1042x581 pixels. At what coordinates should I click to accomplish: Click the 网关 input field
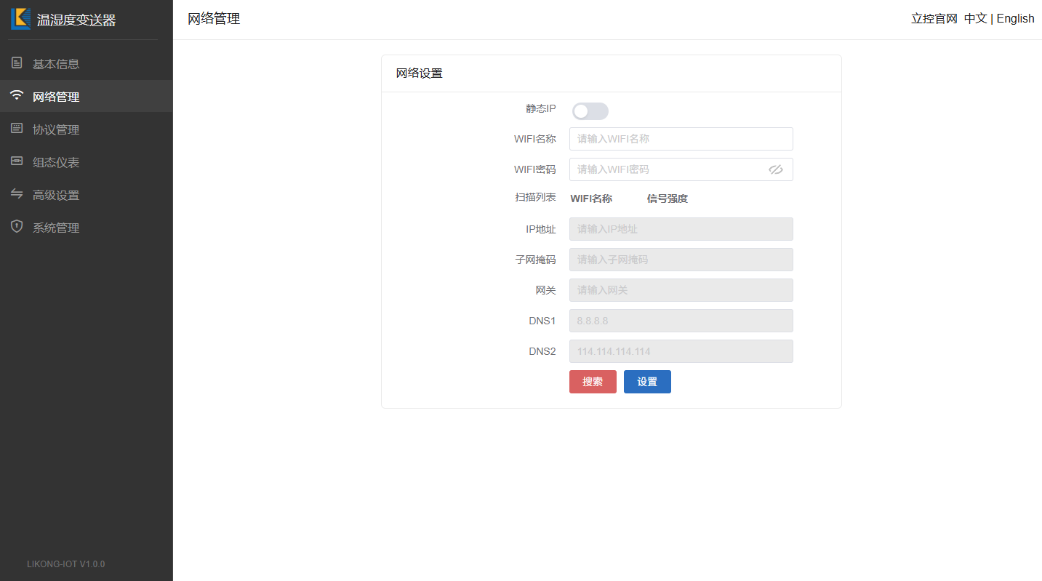tap(681, 290)
